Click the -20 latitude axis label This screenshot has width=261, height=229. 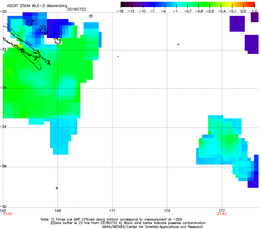(3, 12)
